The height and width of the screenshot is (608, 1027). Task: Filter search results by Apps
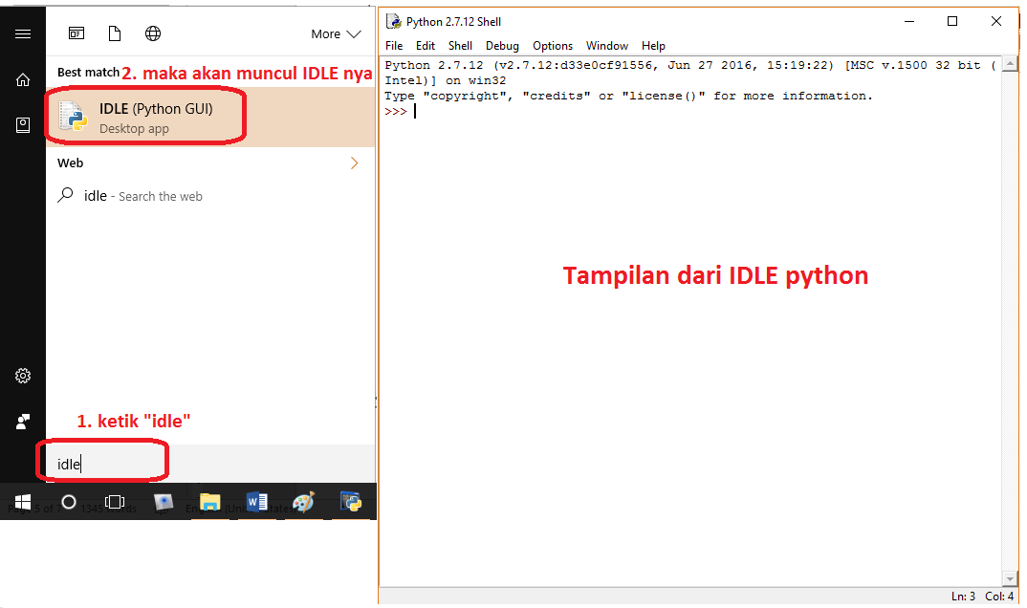76,33
